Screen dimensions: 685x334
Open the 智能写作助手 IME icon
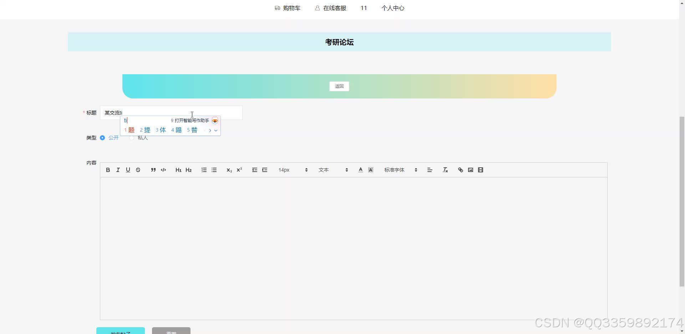(215, 121)
